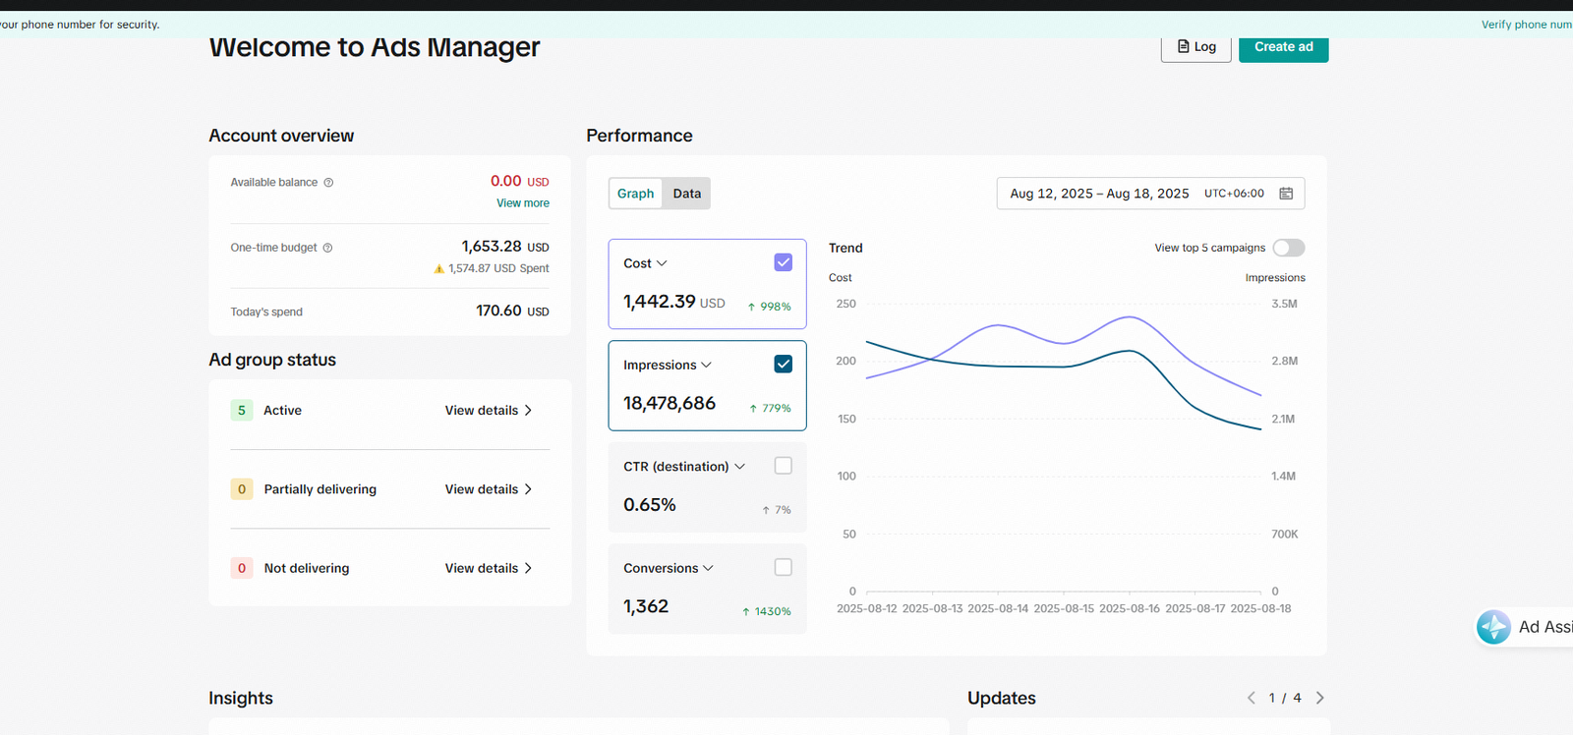Click the One-time budget info icon
Viewport: 1573px width, 735px height.
327,248
